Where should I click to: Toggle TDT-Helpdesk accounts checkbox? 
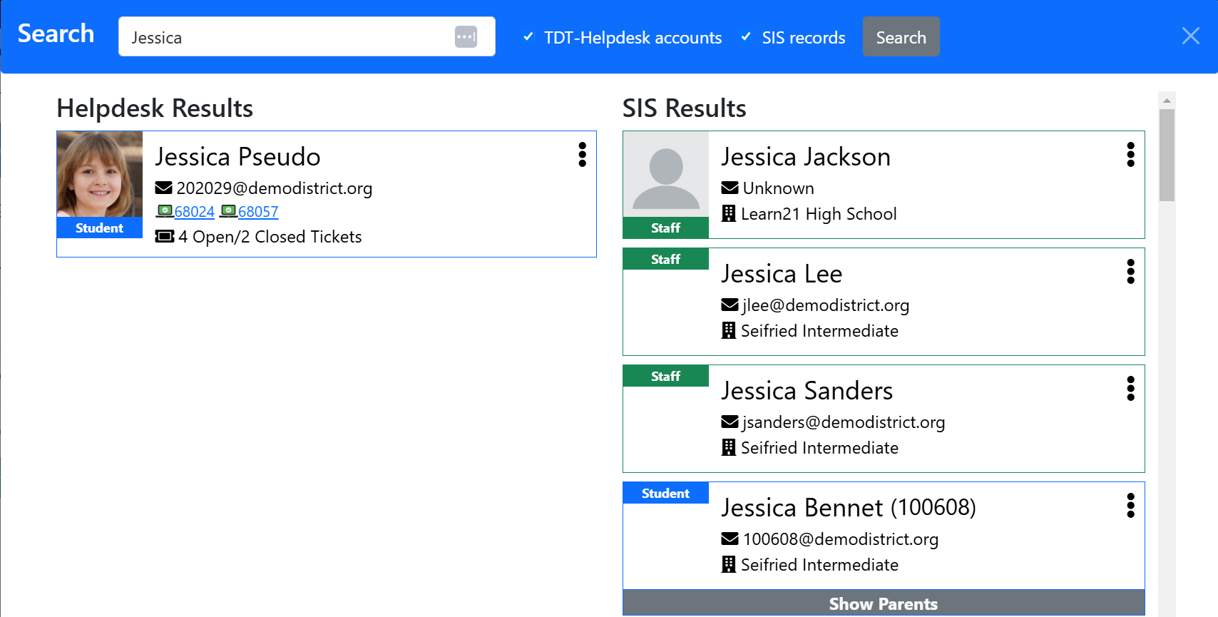pos(528,36)
